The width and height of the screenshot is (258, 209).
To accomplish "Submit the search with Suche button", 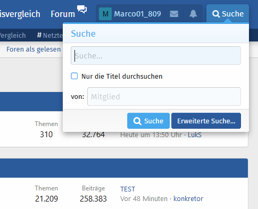I will pos(148,121).
